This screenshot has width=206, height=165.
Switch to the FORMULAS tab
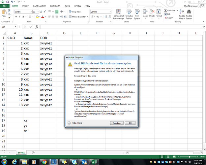coord(55,6)
